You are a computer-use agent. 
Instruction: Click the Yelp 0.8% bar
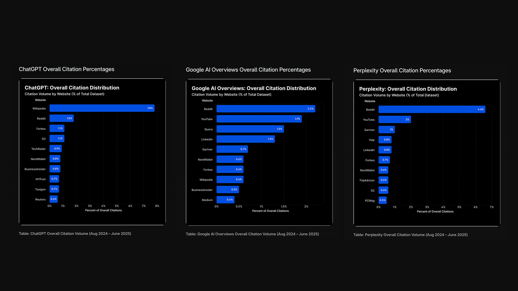(x=385, y=140)
